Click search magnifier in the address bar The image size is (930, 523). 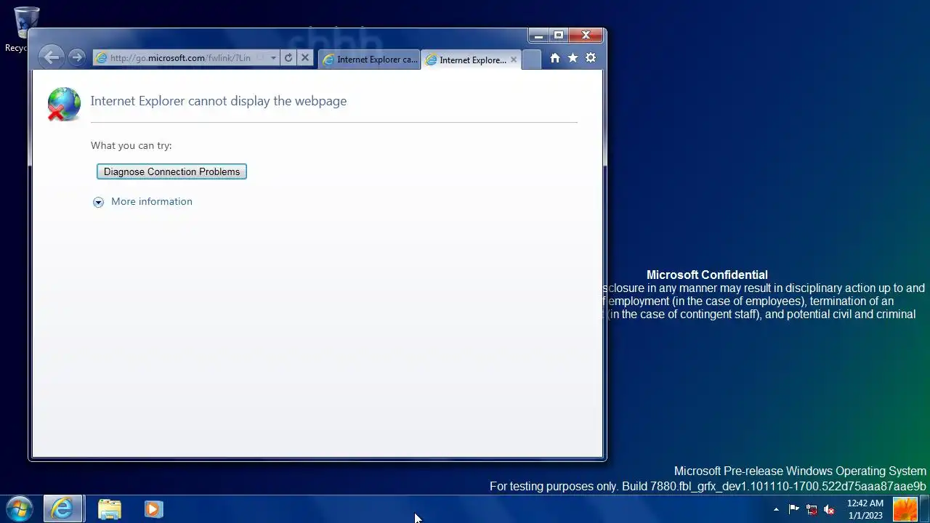pos(260,58)
